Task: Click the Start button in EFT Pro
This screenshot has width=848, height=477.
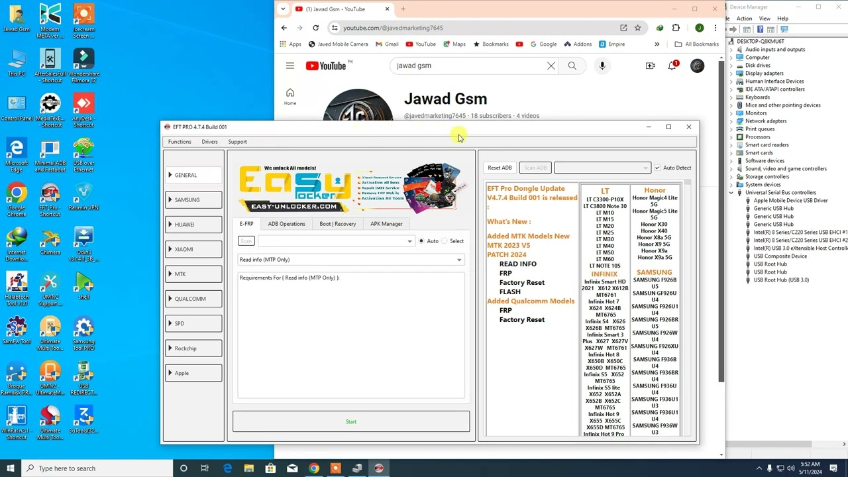Action: [351, 421]
